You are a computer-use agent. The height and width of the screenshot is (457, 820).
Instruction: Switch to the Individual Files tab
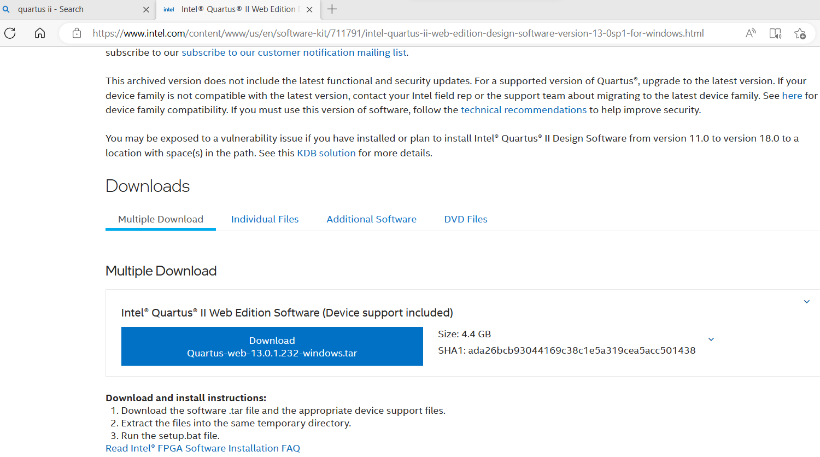(265, 219)
